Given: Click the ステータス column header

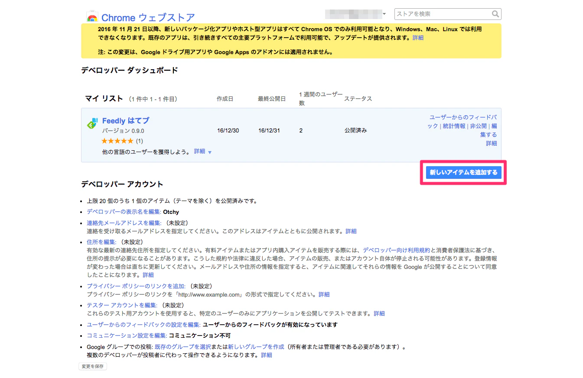Looking at the screenshot, I should [x=358, y=99].
